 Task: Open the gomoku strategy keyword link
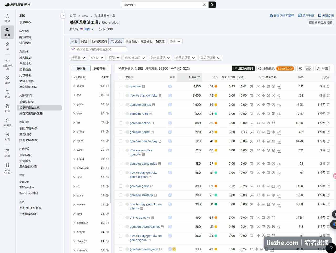pos(141,195)
